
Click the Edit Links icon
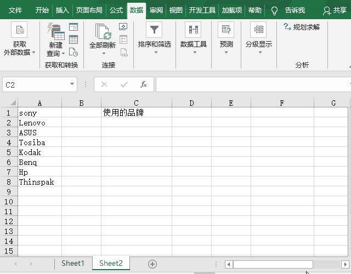pos(124,53)
